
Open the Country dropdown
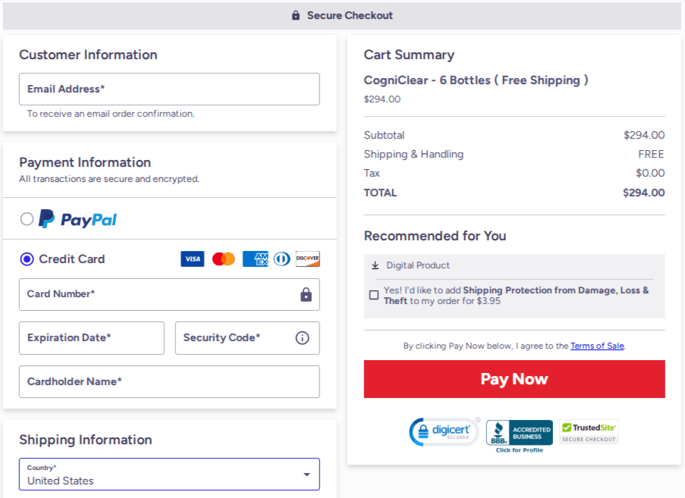tap(168, 474)
